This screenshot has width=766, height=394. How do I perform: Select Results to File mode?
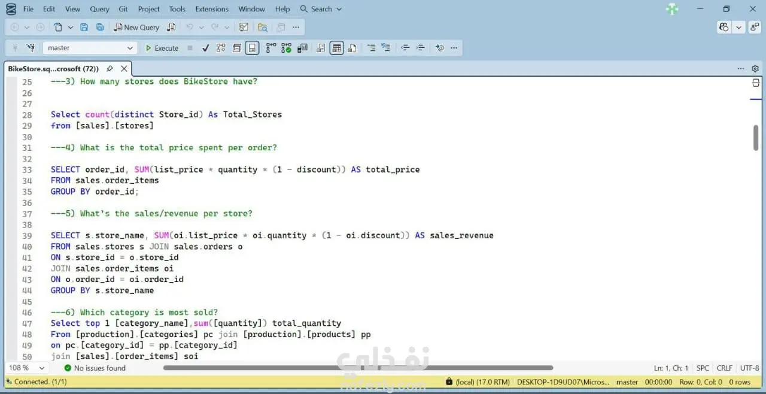coord(352,48)
